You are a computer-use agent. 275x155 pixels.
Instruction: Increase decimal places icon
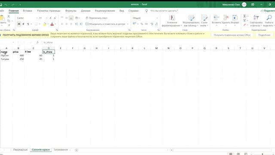click(x=152, y=24)
